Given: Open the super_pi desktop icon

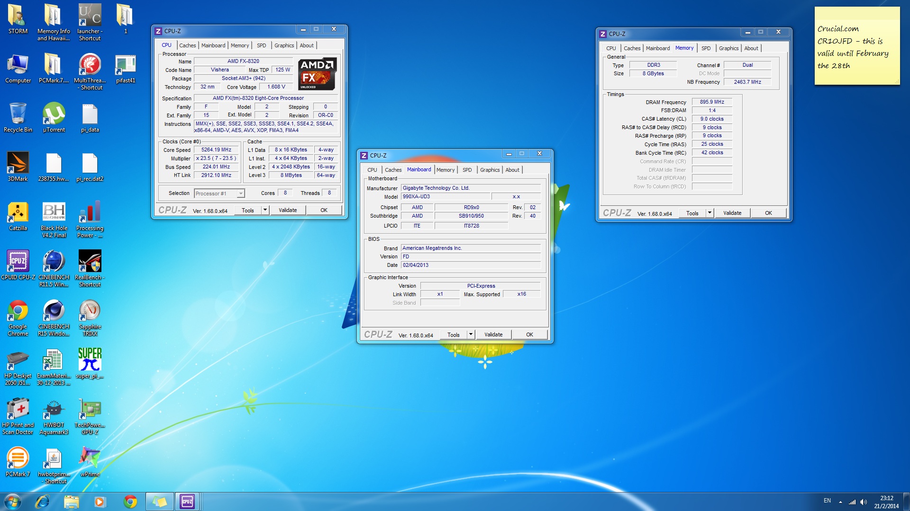Looking at the screenshot, I should (90, 364).
